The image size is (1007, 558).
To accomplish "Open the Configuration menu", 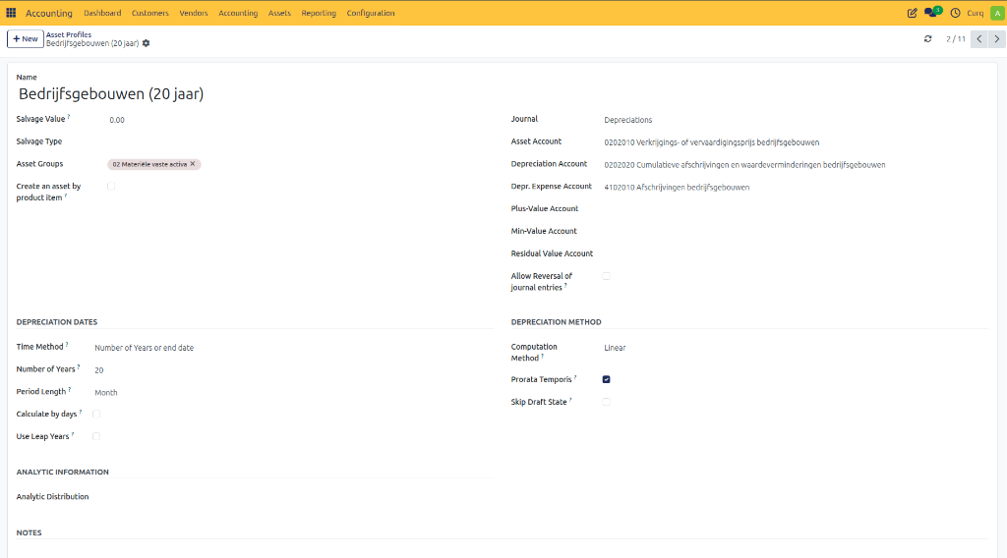I will tap(371, 13).
